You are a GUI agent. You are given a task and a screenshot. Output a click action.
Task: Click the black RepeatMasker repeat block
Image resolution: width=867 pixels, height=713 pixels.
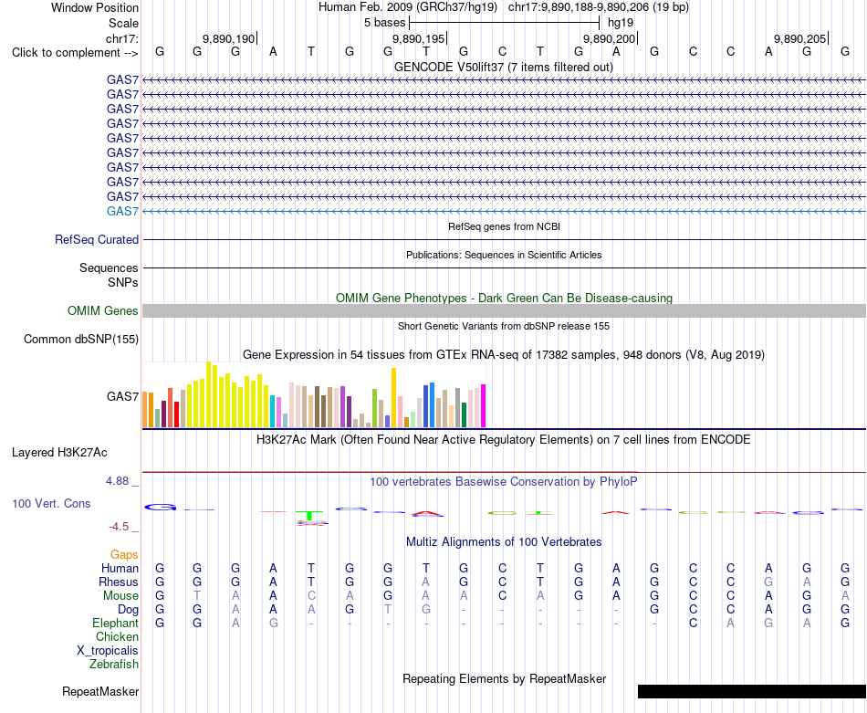tap(752, 691)
